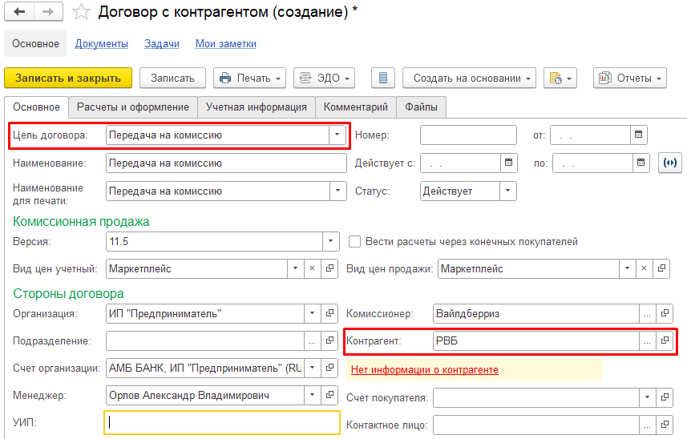Screen dimensions: 687x439
Task: Click the list icon button next to ЭДО
Action: [382, 78]
